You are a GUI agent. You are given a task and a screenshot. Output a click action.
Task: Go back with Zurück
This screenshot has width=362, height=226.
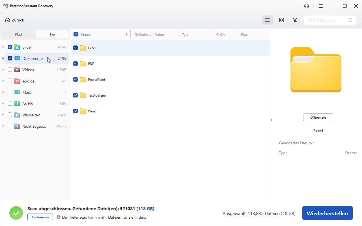15,20
